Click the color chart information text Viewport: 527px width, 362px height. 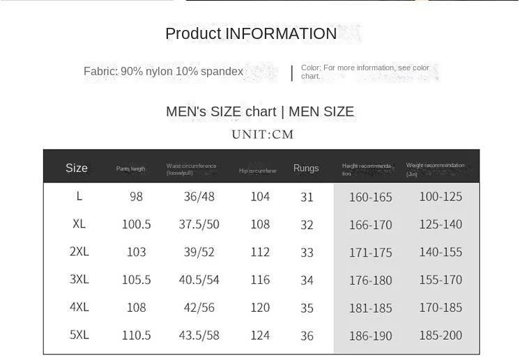coord(365,72)
